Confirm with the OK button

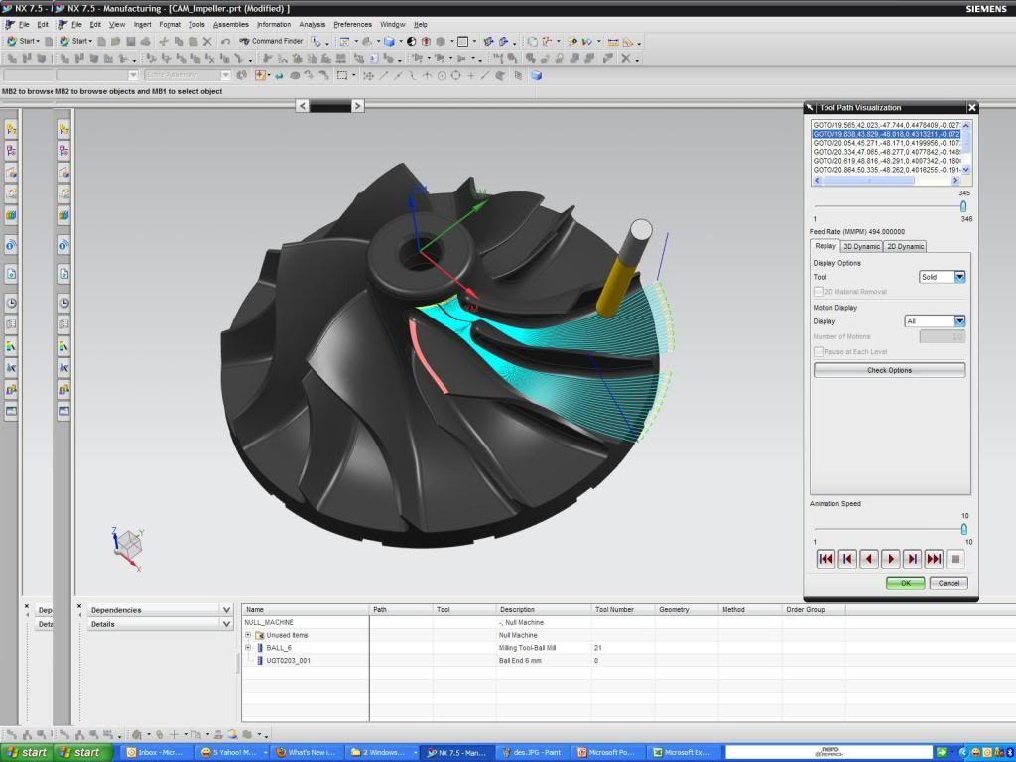click(905, 583)
